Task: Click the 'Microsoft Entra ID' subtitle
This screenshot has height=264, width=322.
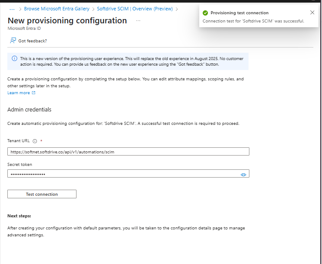Action: coord(24,29)
